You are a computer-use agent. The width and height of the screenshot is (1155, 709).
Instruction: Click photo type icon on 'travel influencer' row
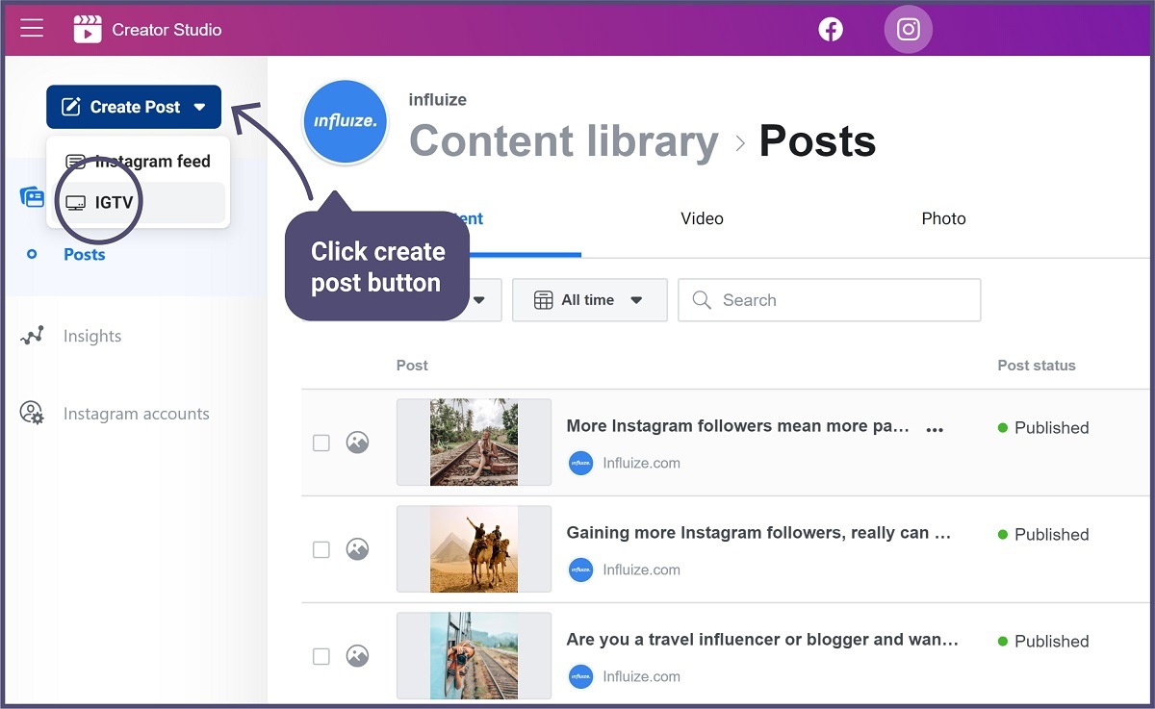click(357, 656)
